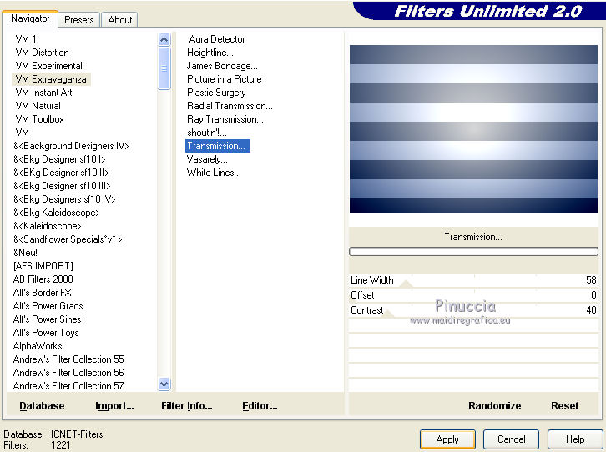The image size is (606, 452).
Task: Click the Apply button
Action: coord(447,439)
